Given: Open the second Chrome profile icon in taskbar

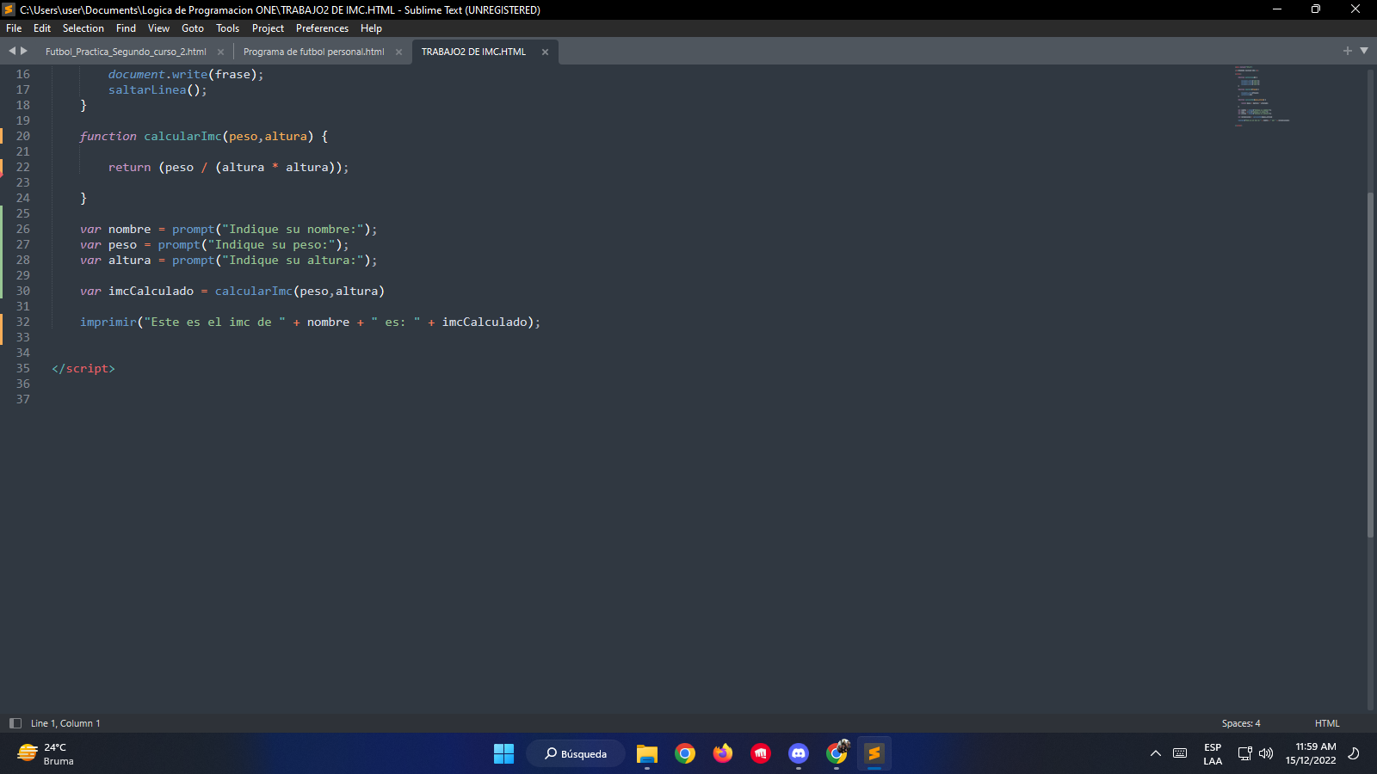Looking at the screenshot, I should coord(837,753).
